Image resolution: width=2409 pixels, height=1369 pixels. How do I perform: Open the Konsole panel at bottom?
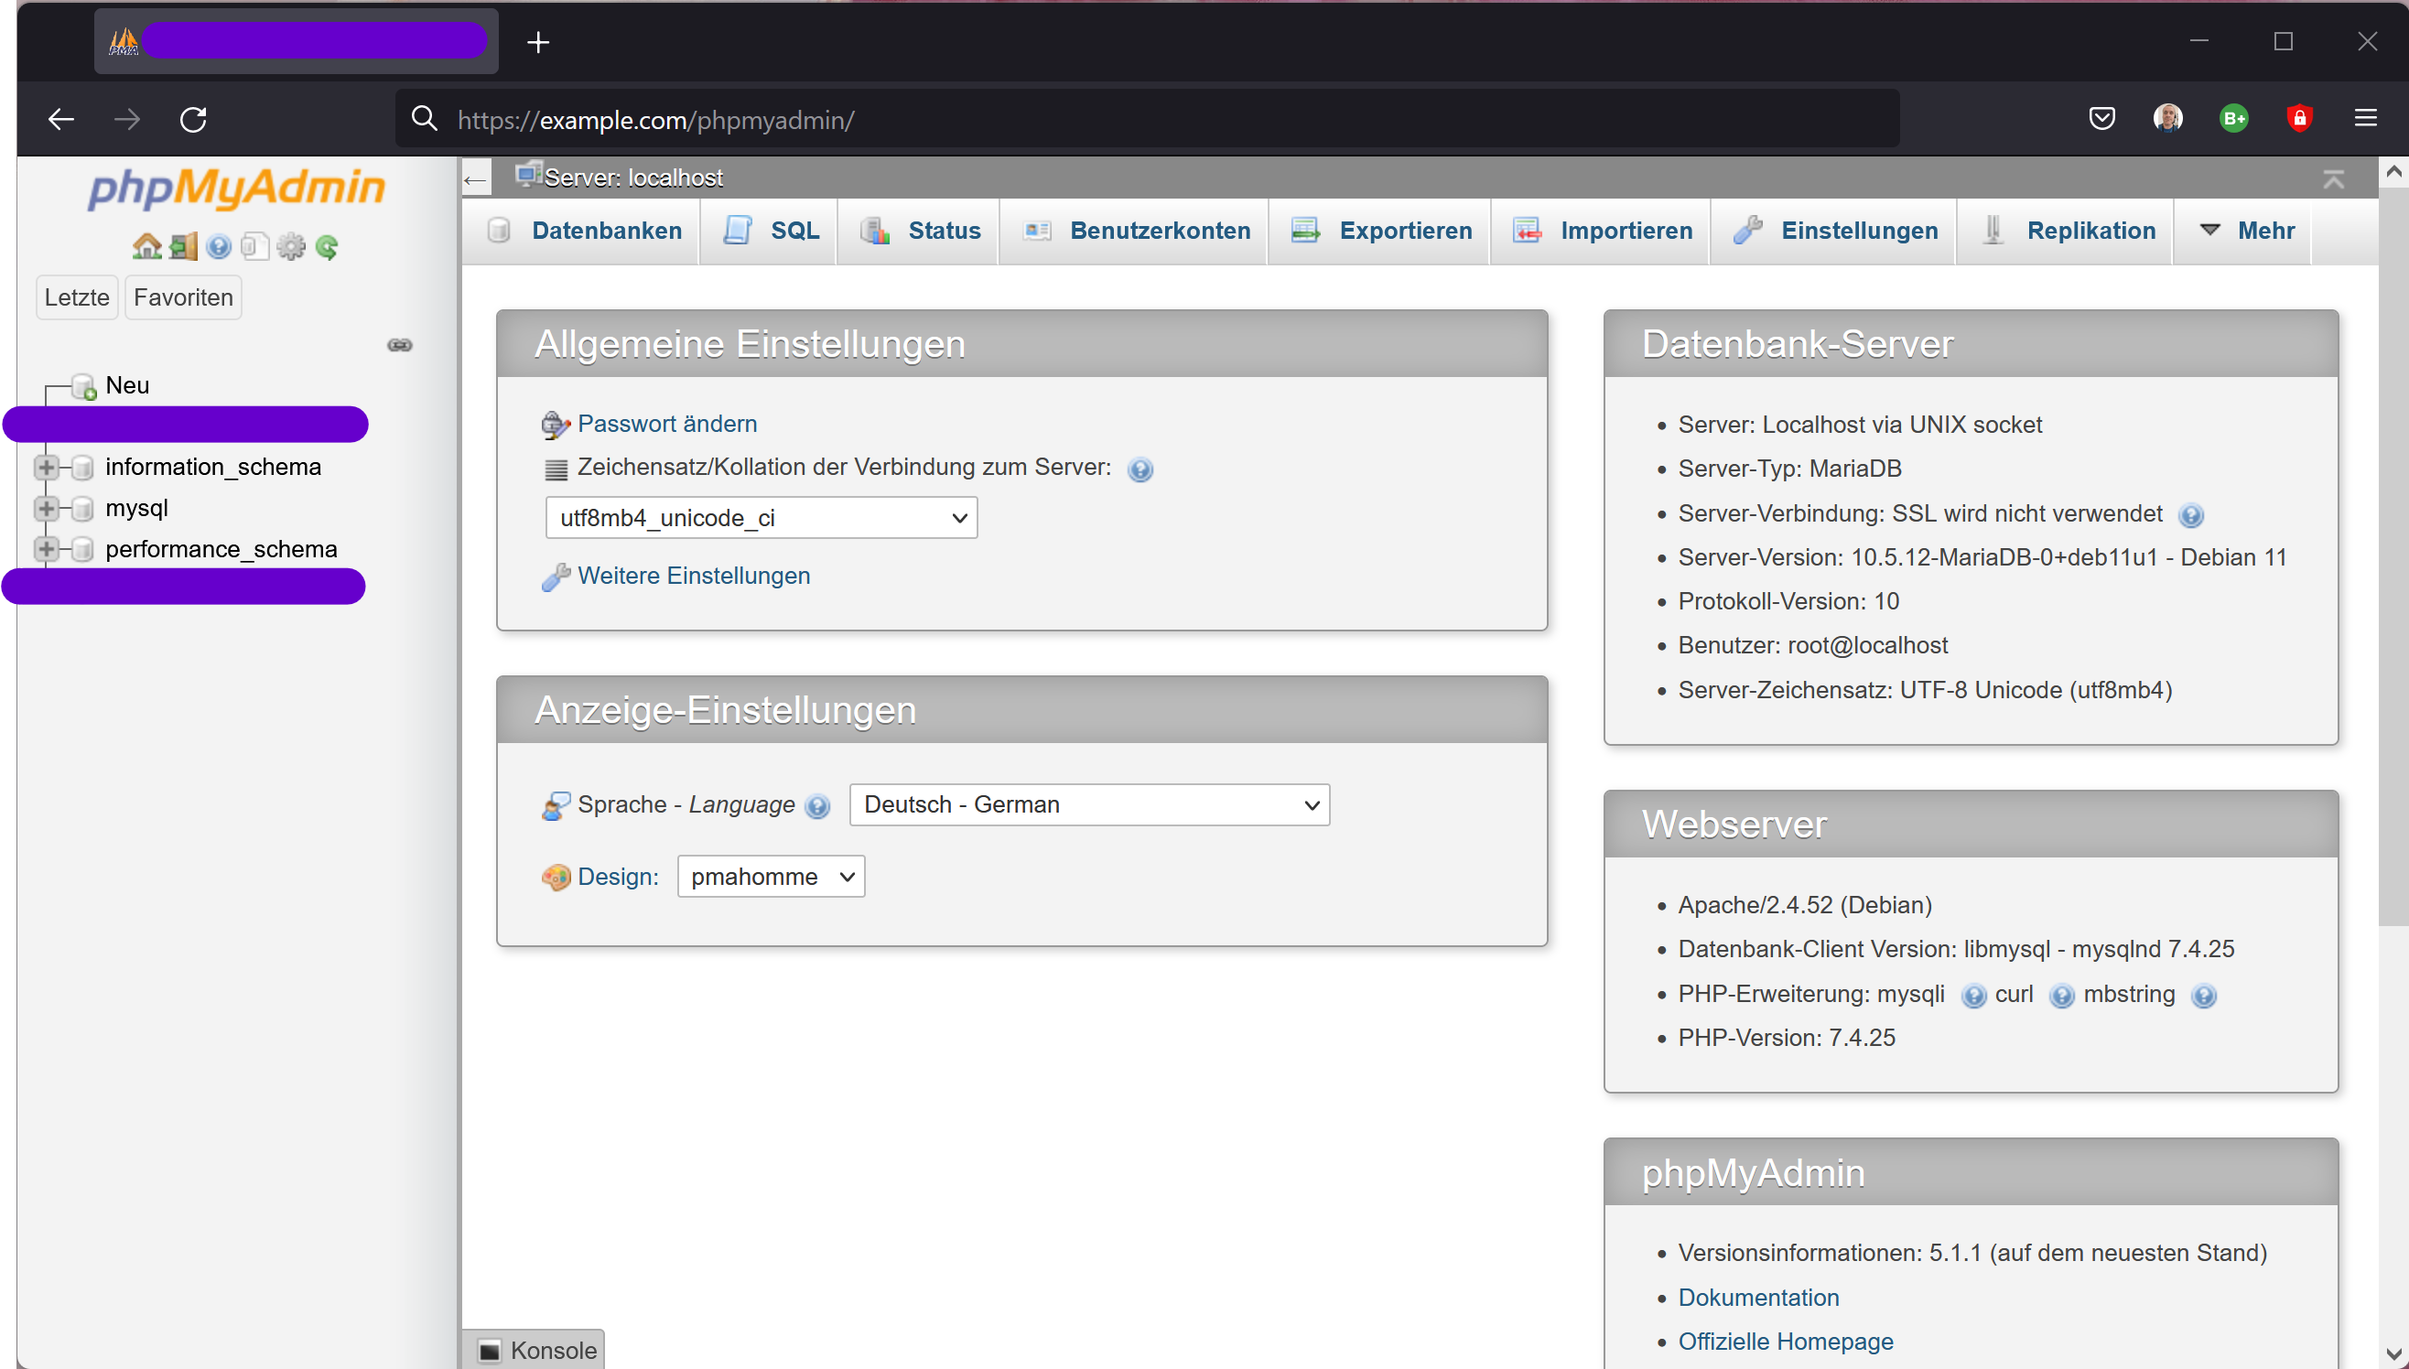535,1351
